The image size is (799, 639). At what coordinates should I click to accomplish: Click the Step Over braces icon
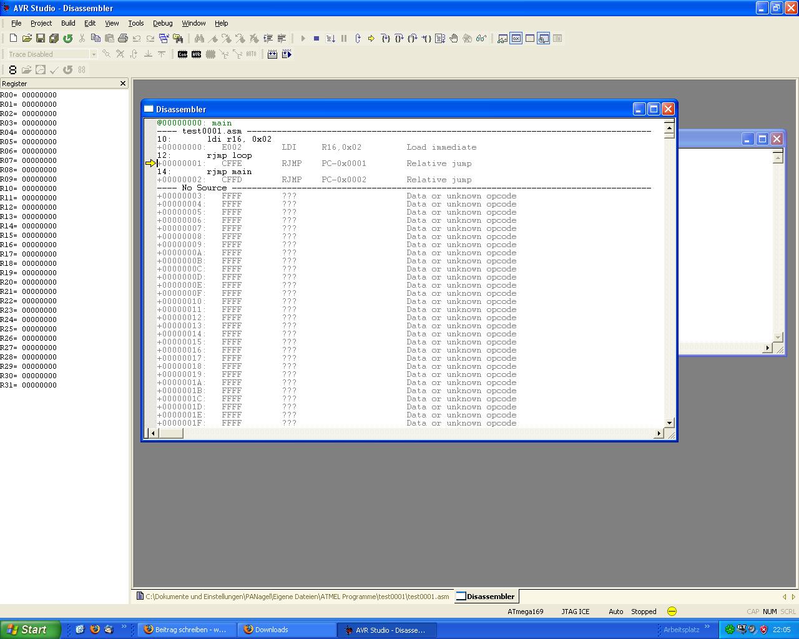click(399, 39)
